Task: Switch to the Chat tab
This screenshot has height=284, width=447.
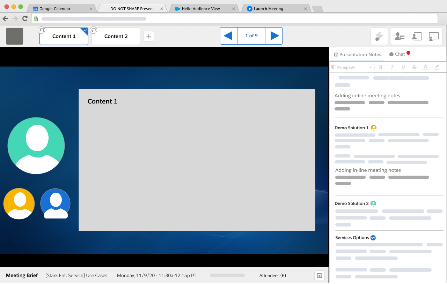Action: coord(397,54)
